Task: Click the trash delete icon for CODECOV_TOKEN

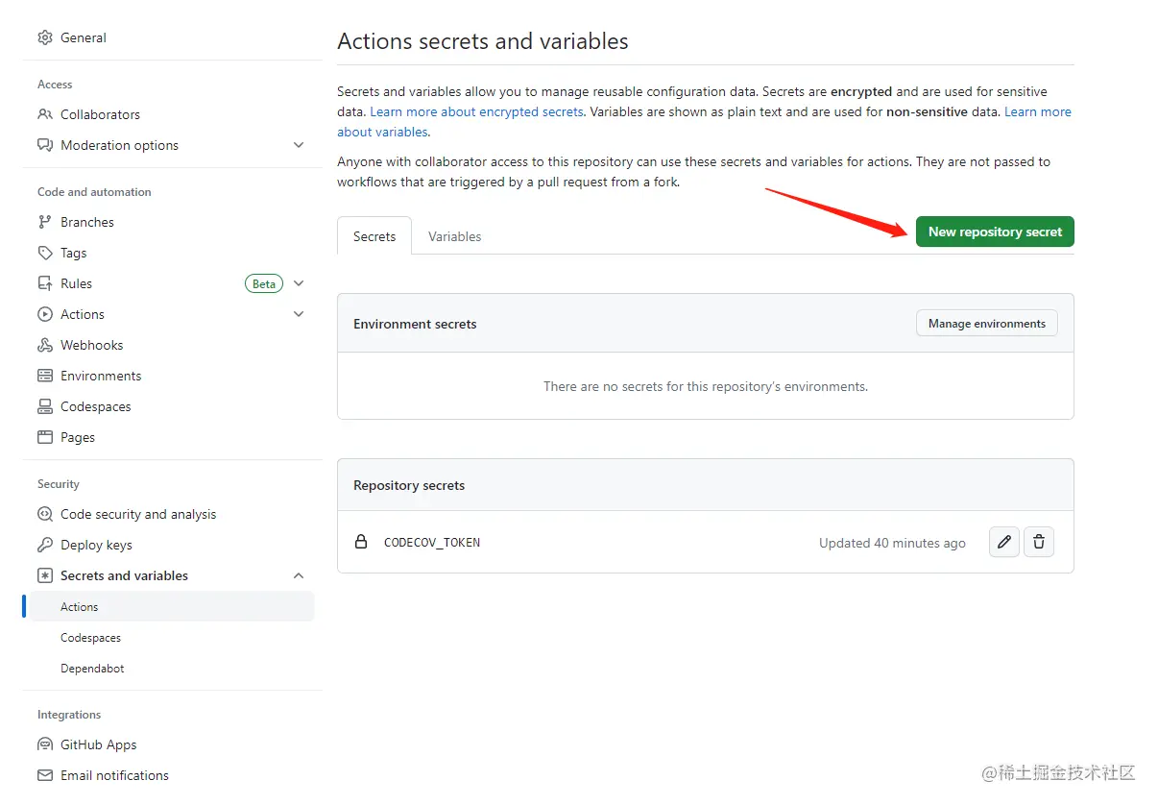Action: (x=1038, y=543)
